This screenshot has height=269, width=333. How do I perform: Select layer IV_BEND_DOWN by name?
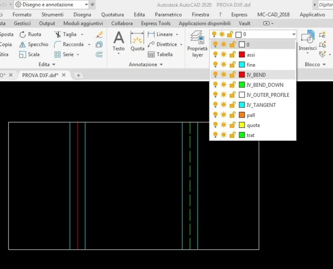point(265,85)
